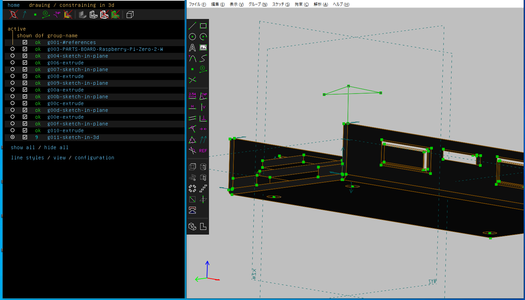Select the angle 74° constraint tool
The height and width of the screenshot is (300, 525).
click(203, 96)
